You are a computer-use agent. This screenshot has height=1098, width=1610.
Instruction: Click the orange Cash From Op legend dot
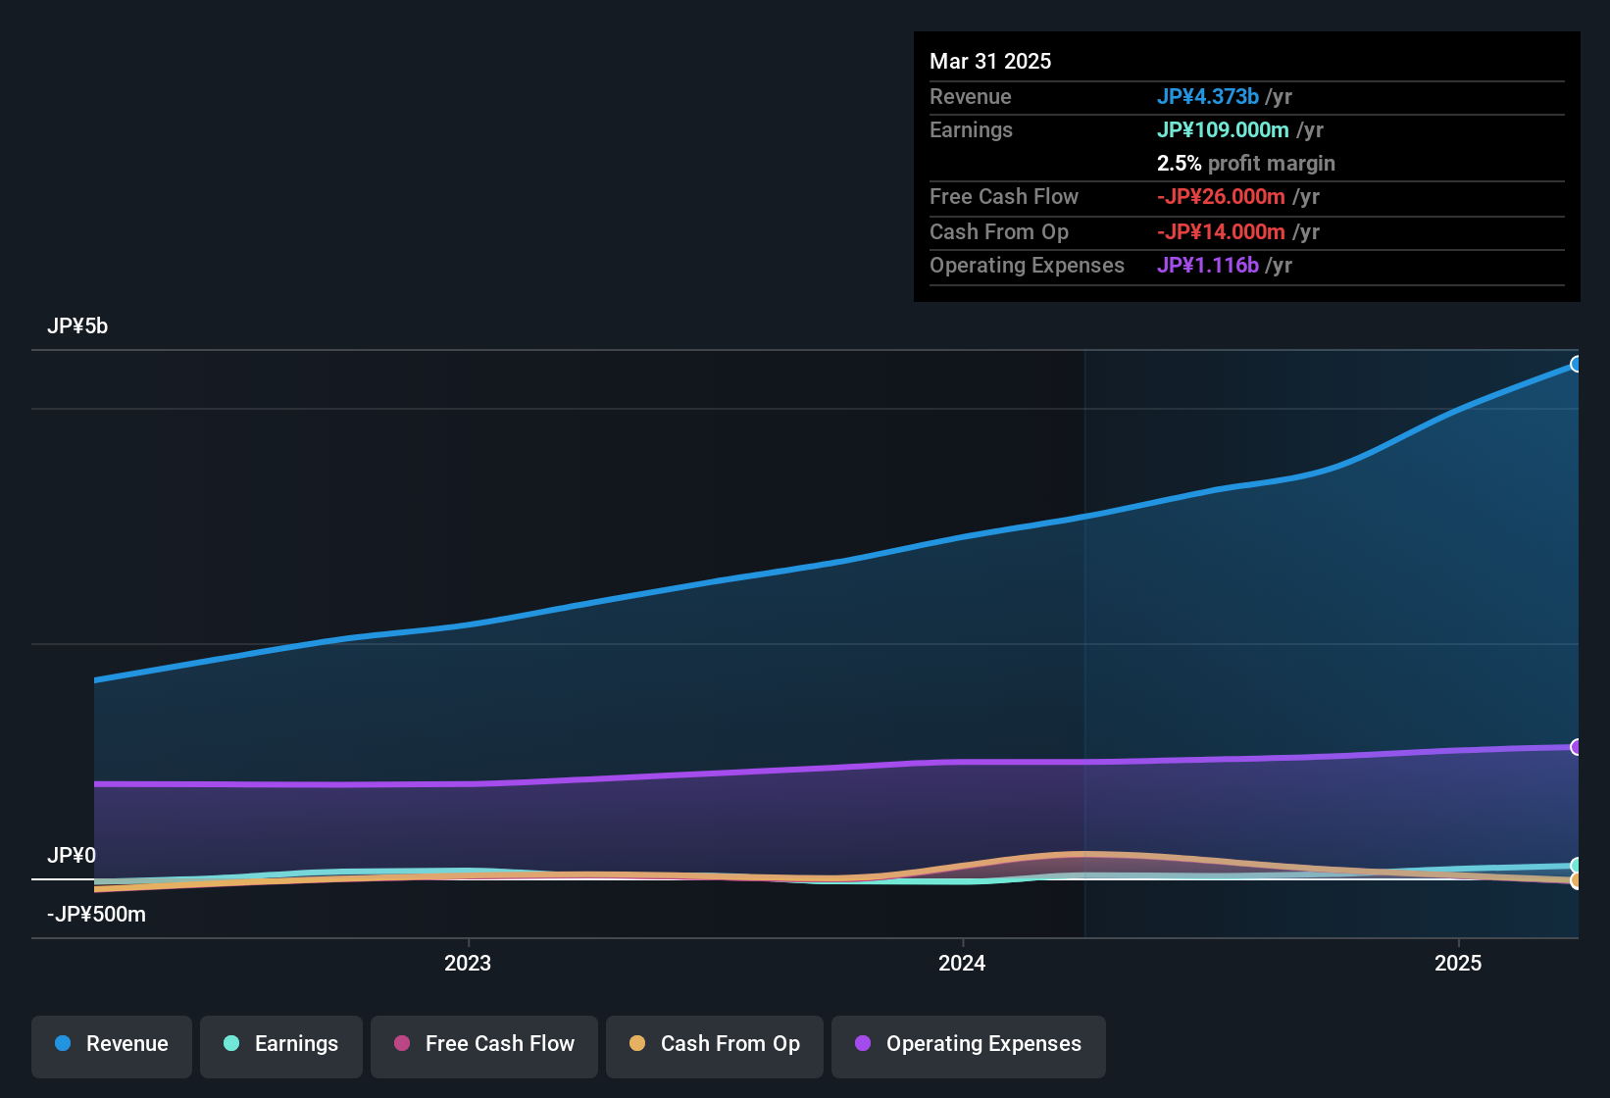(637, 1043)
